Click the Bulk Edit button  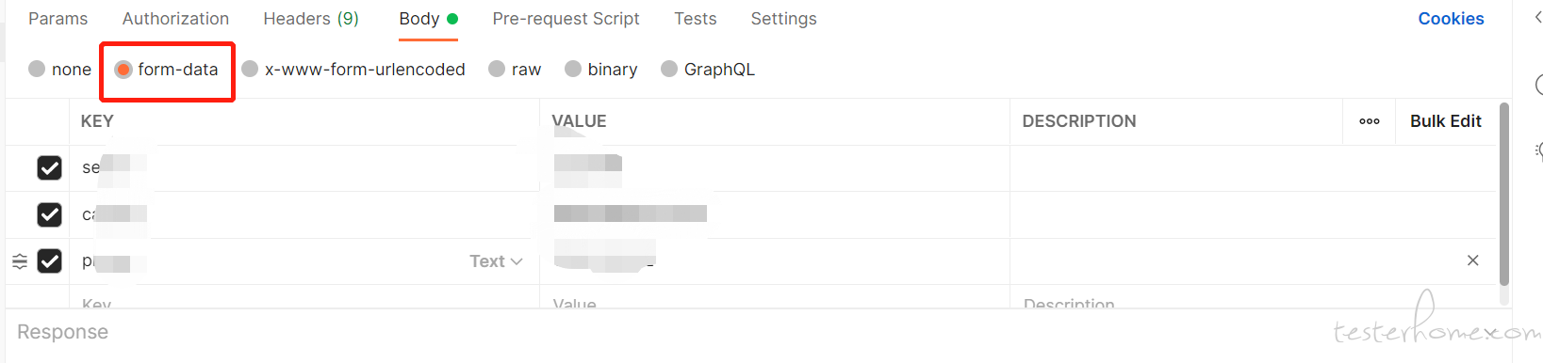point(1446,121)
